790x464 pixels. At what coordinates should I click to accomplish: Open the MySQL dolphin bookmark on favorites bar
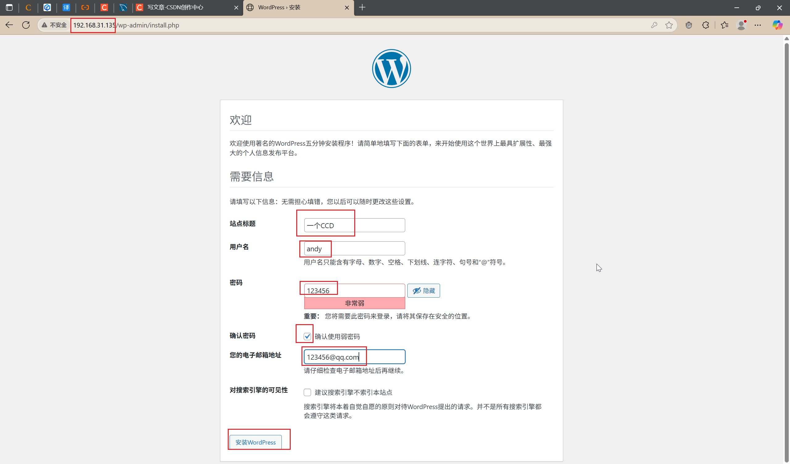point(123,7)
